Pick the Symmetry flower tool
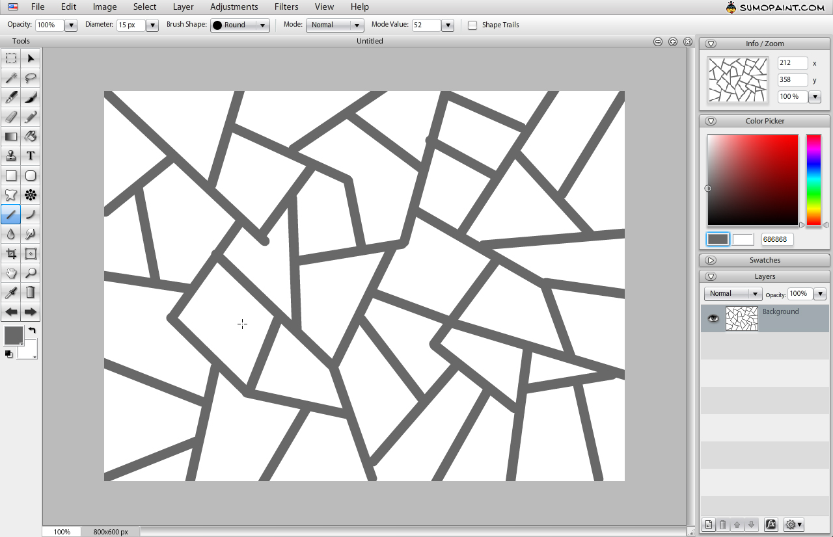The height and width of the screenshot is (537, 833). point(31,195)
